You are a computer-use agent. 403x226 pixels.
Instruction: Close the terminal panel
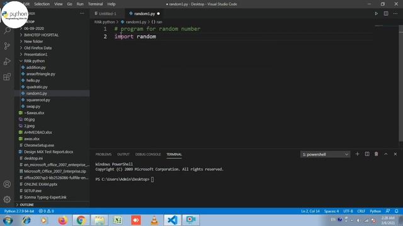point(395,154)
